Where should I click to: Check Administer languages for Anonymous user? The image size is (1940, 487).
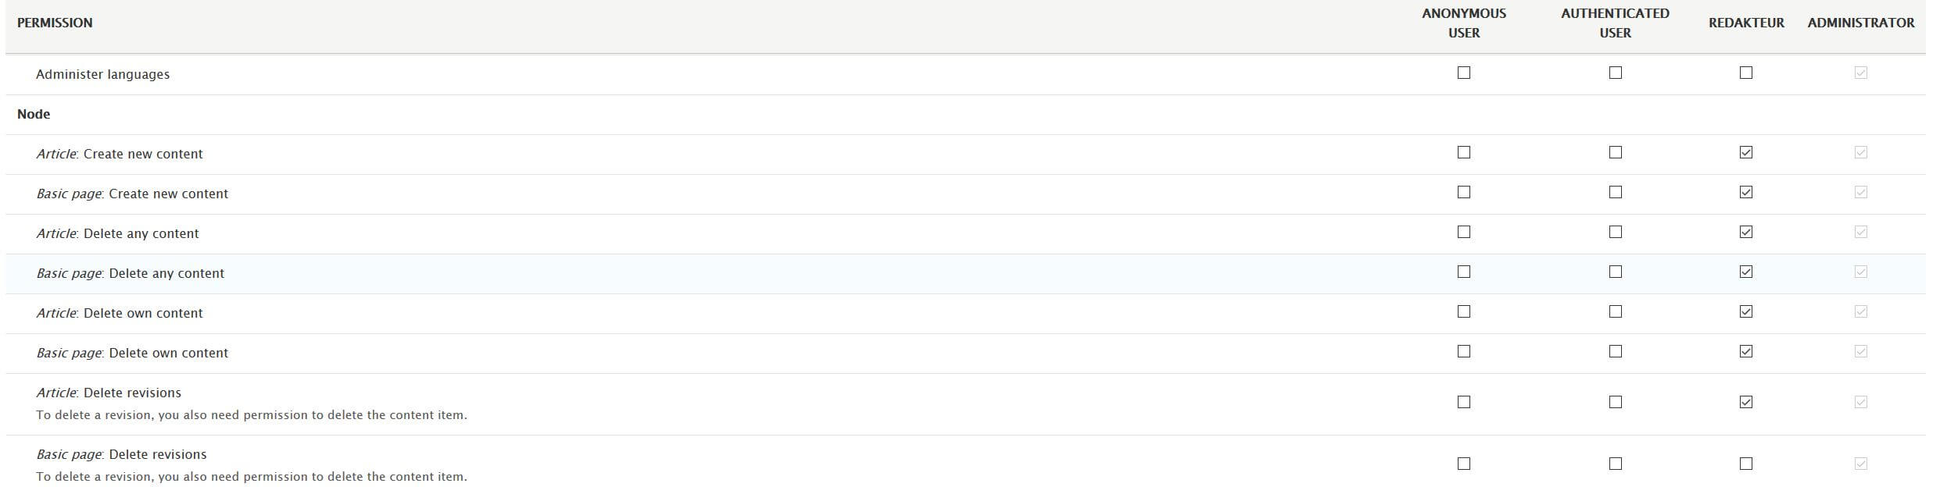[x=1464, y=73]
